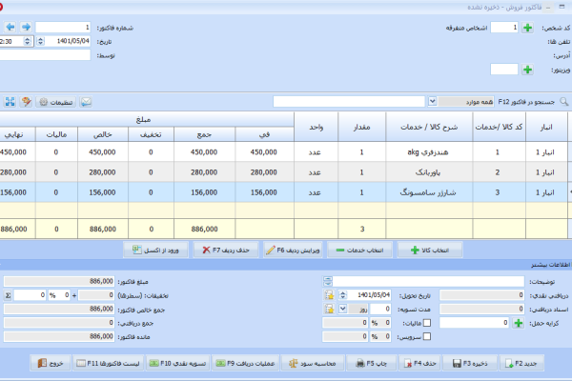Image resolution: width=572 pixels, height=381 pixels.
Task: Click the star list icon next to مدت تسویه
Action: [330, 310]
